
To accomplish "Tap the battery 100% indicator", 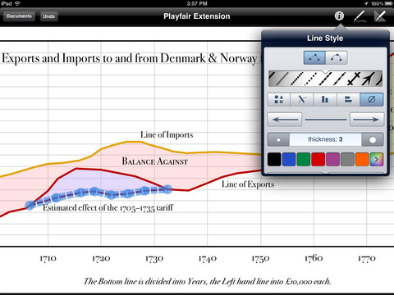I will (382, 3).
